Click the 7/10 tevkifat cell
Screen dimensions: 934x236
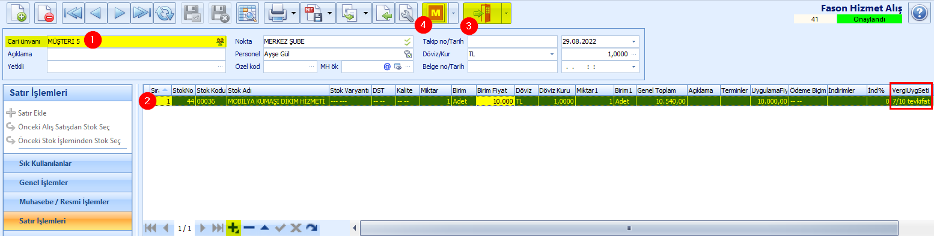[x=912, y=101]
